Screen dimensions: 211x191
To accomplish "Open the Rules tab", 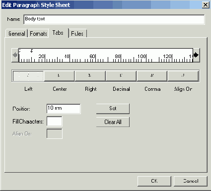I will [x=77, y=34].
